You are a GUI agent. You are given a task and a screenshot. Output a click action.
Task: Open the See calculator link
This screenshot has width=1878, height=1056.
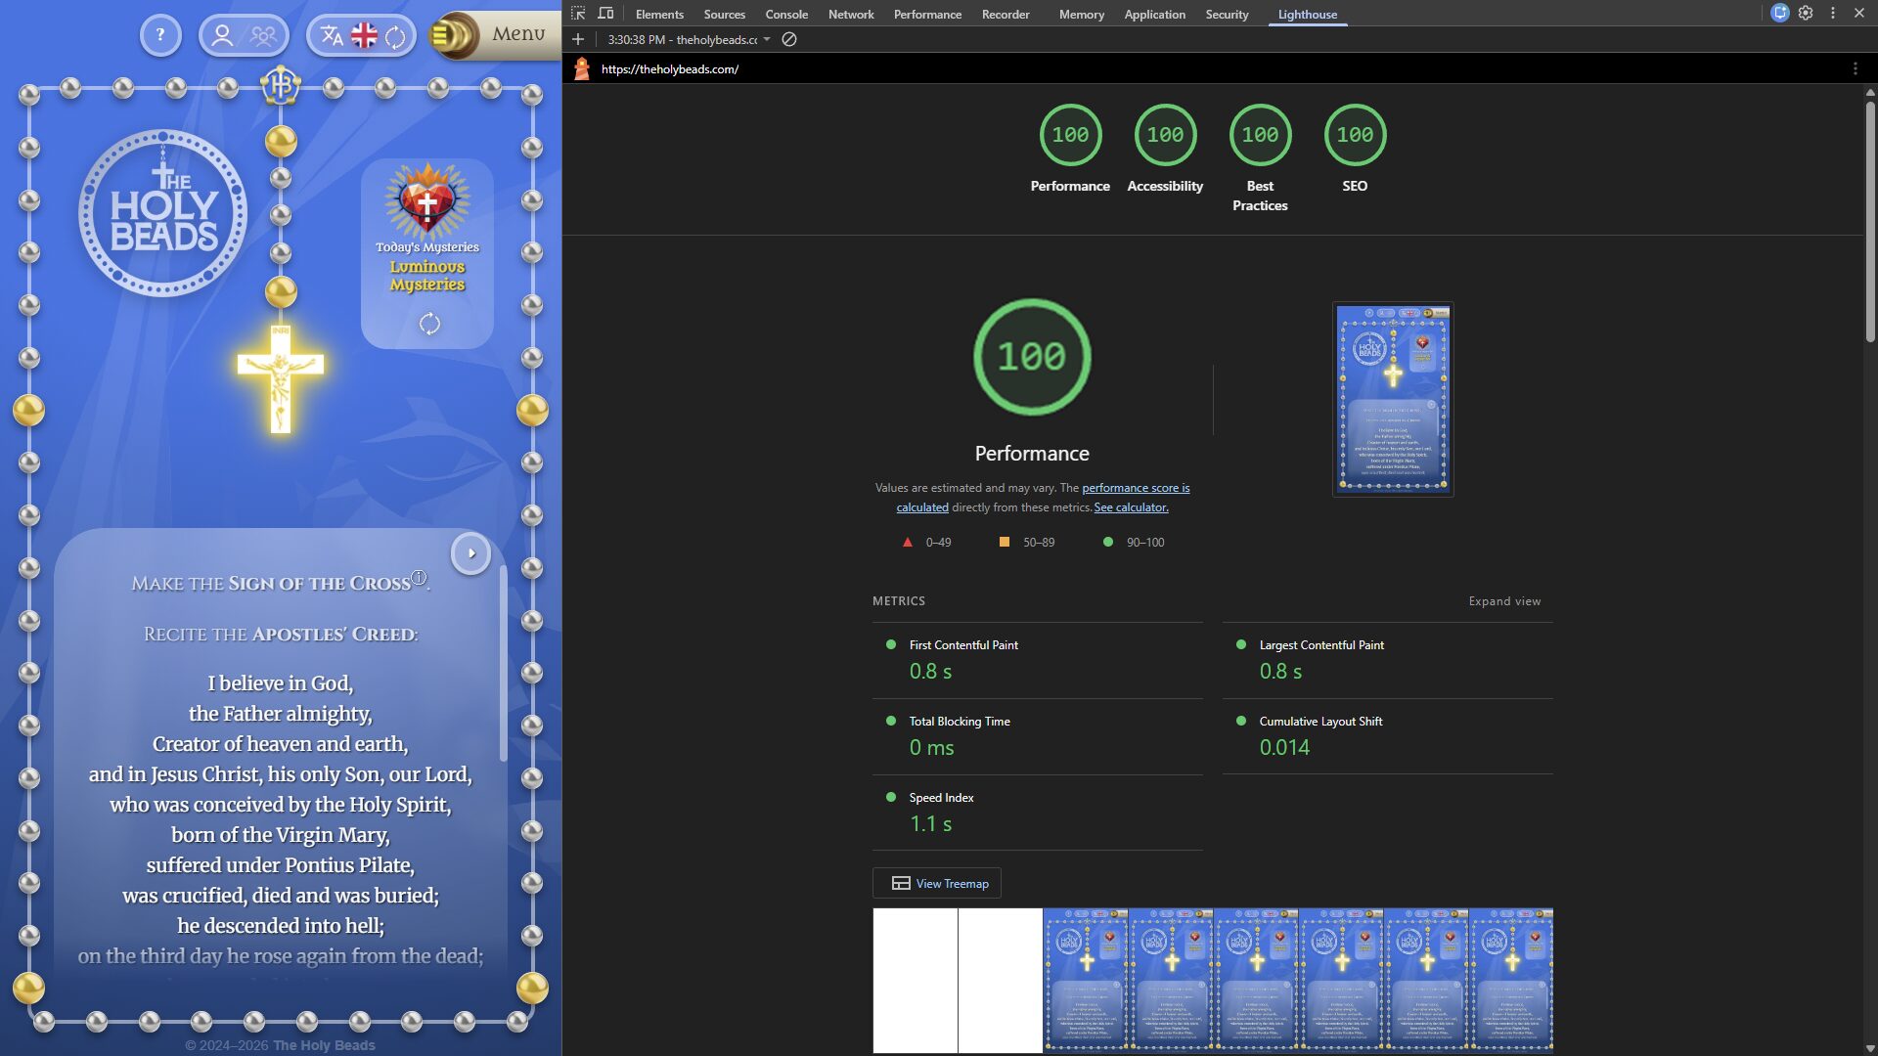[x=1131, y=507]
